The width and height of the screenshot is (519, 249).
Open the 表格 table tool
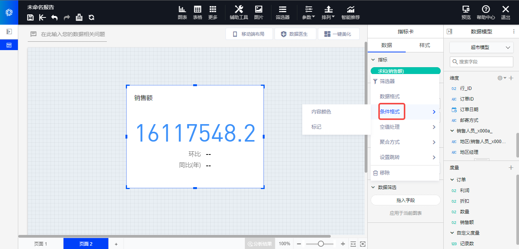tap(198, 13)
